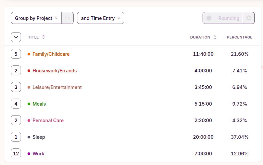This screenshot has height=165, width=263.
Task: Toggle the Rounding switch
Action: (211, 18)
